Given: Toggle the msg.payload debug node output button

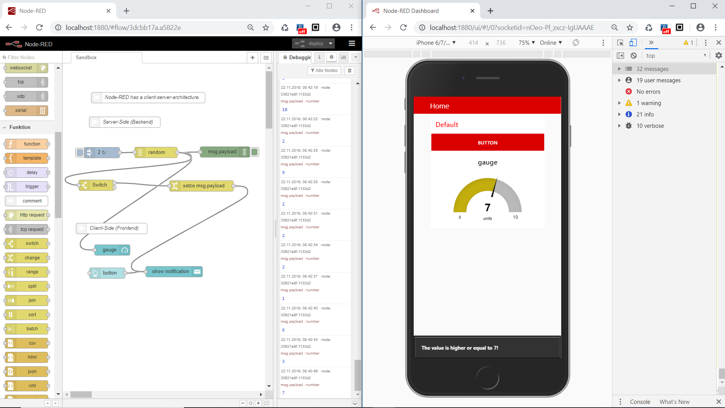Looking at the screenshot, I should (x=255, y=152).
